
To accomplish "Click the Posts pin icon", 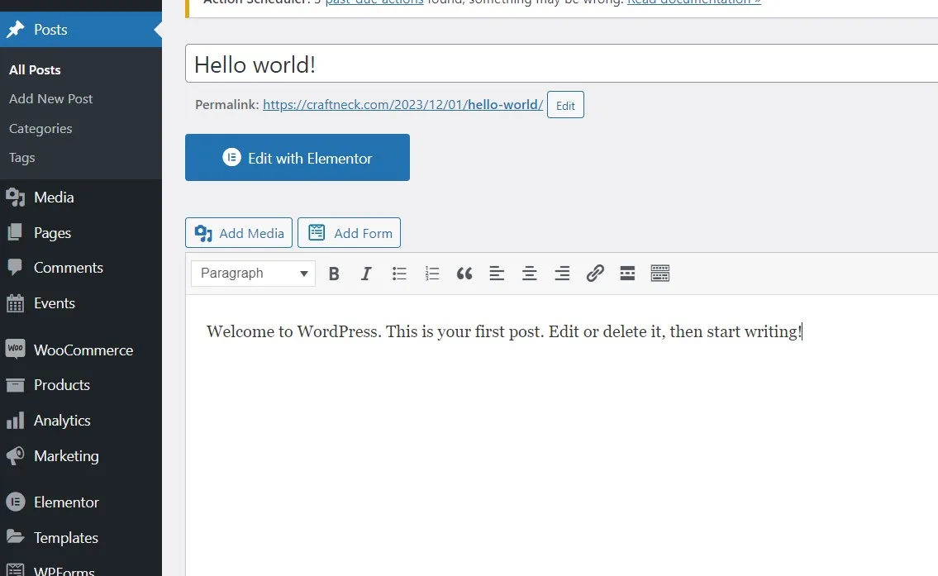I will coord(16,29).
